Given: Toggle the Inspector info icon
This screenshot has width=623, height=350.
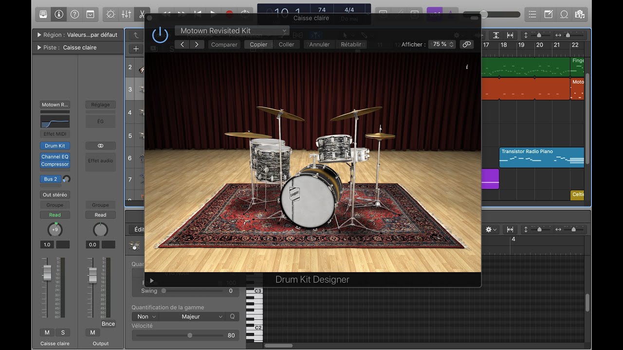Looking at the screenshot, I should tap(59, 14).
